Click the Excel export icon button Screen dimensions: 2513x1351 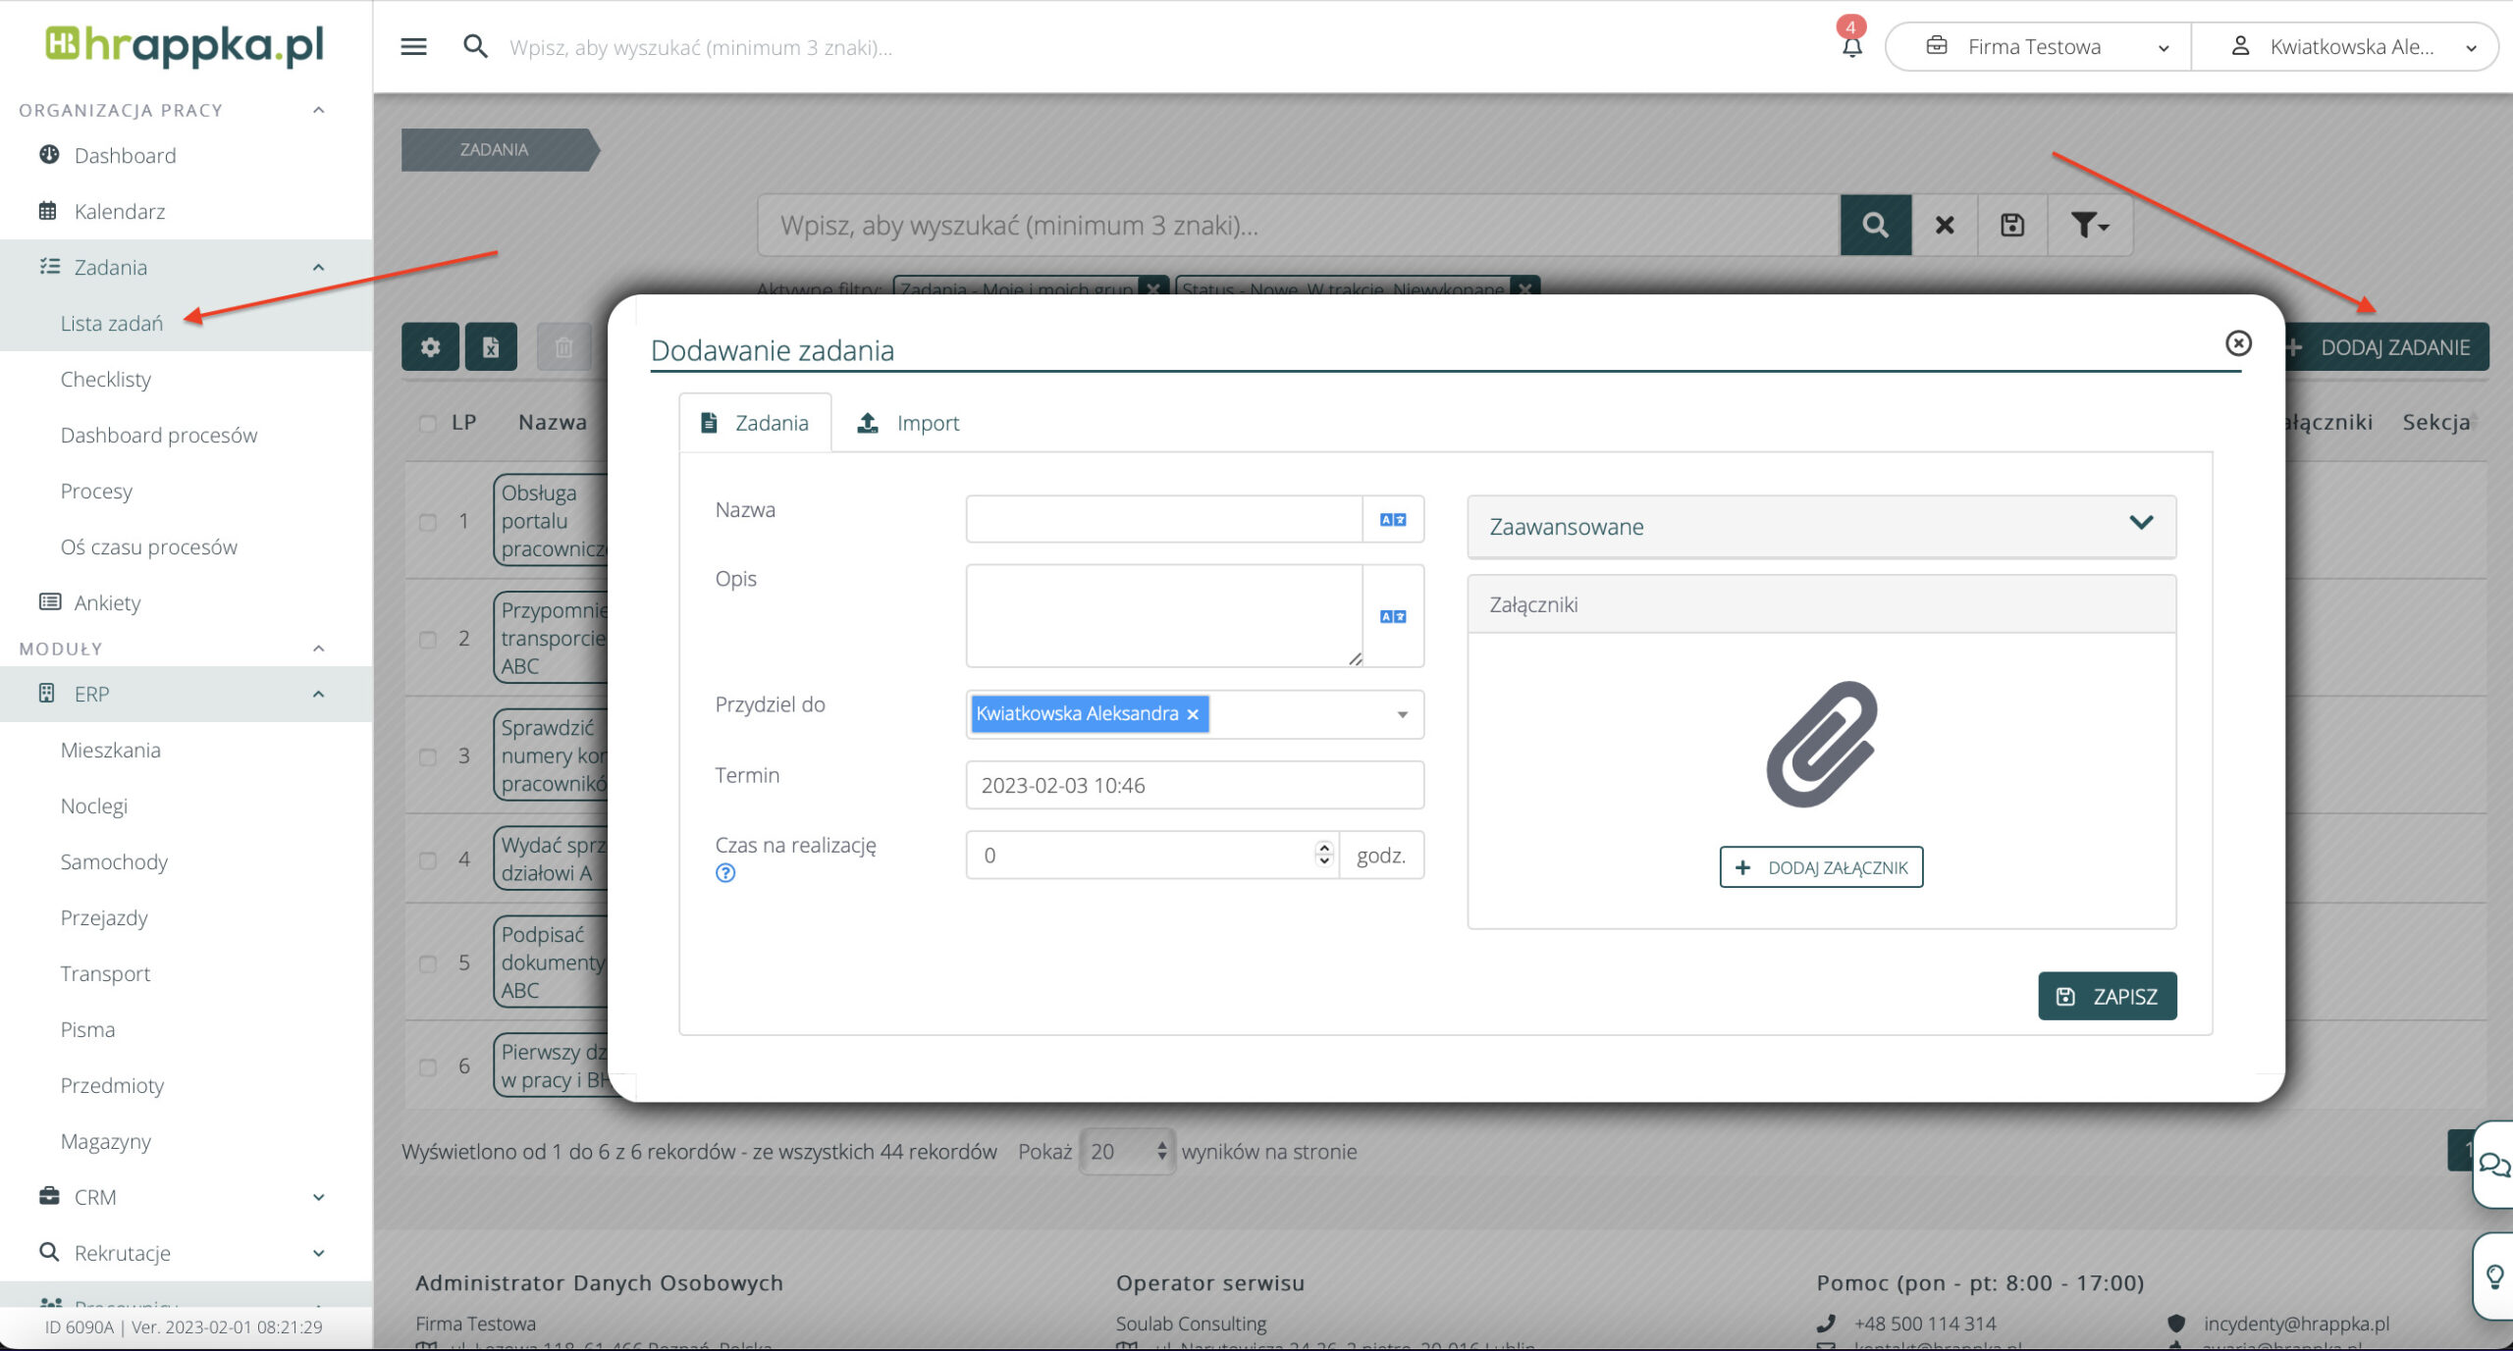click(491, 346)
